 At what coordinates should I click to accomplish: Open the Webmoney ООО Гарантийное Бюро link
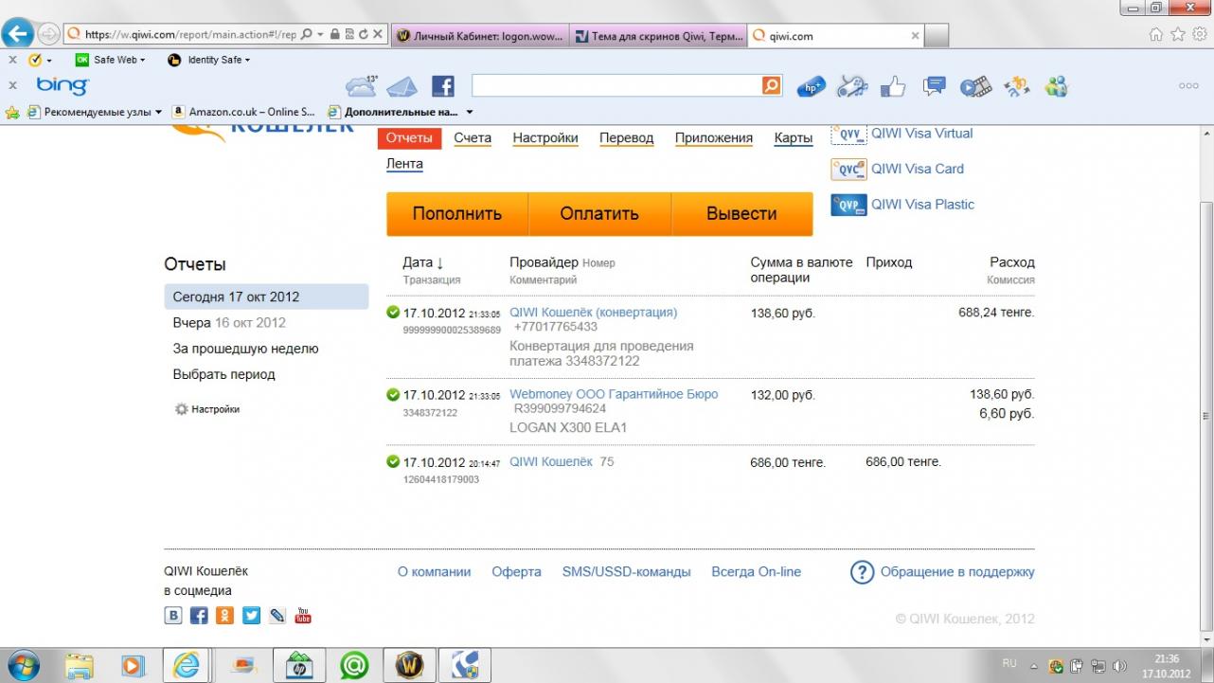[x=614, y=394]
